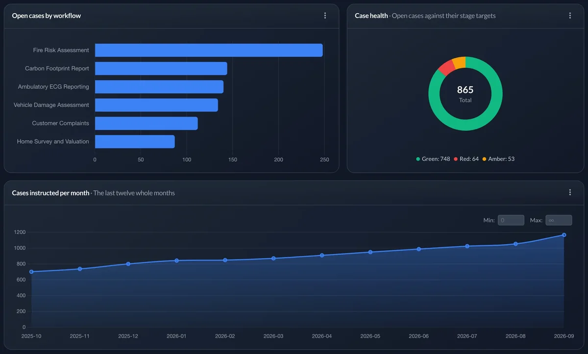Click the 2025-11 data point on line chart

coord(80,269)
